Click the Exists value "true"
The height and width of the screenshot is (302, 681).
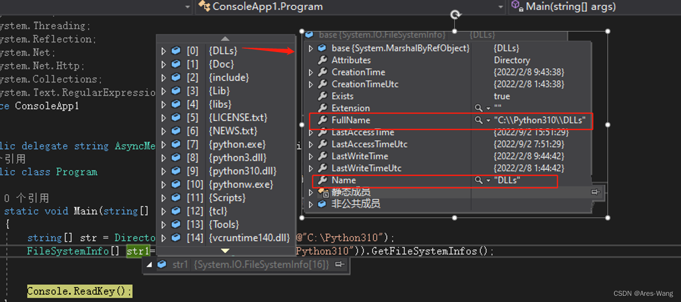[x=502, y=96]
